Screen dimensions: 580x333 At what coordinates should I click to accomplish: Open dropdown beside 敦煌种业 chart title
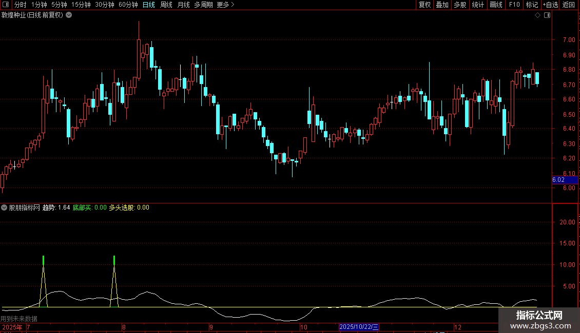(69, 15)
